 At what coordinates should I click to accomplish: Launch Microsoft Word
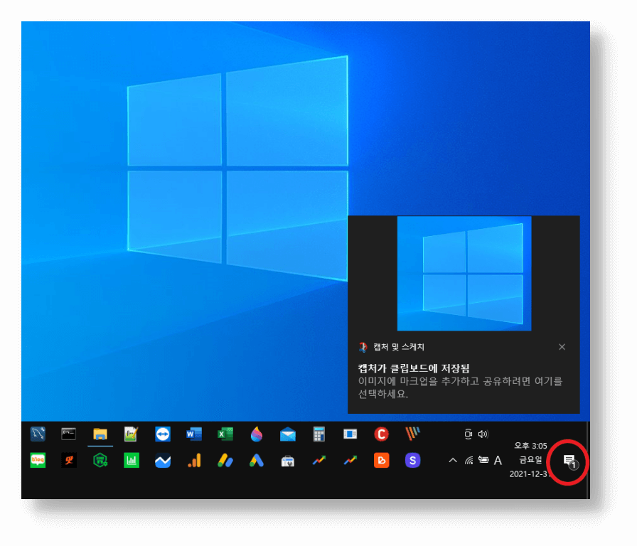(194, 434)
